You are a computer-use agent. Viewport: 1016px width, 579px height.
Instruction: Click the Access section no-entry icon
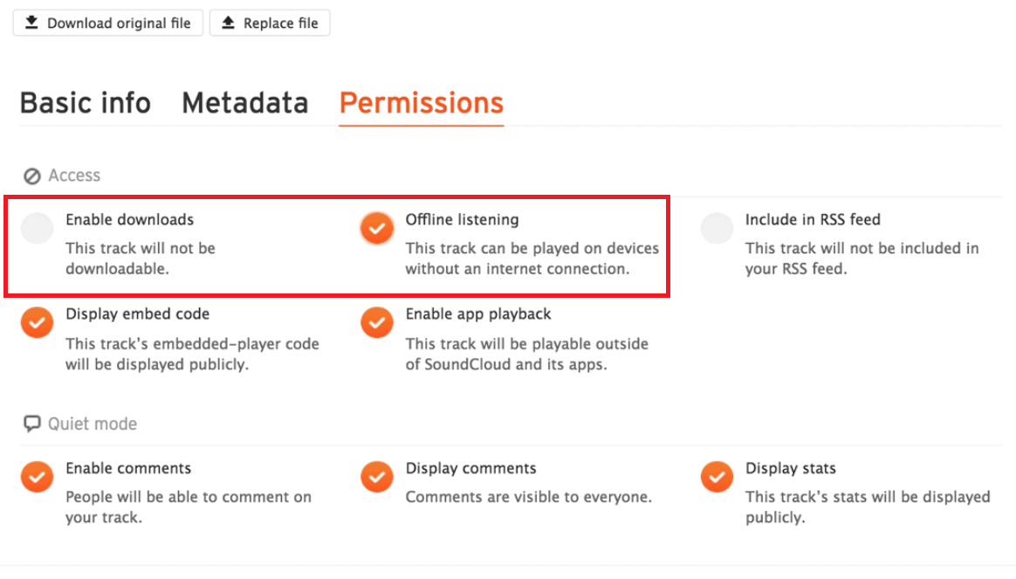tap(32, 176)
